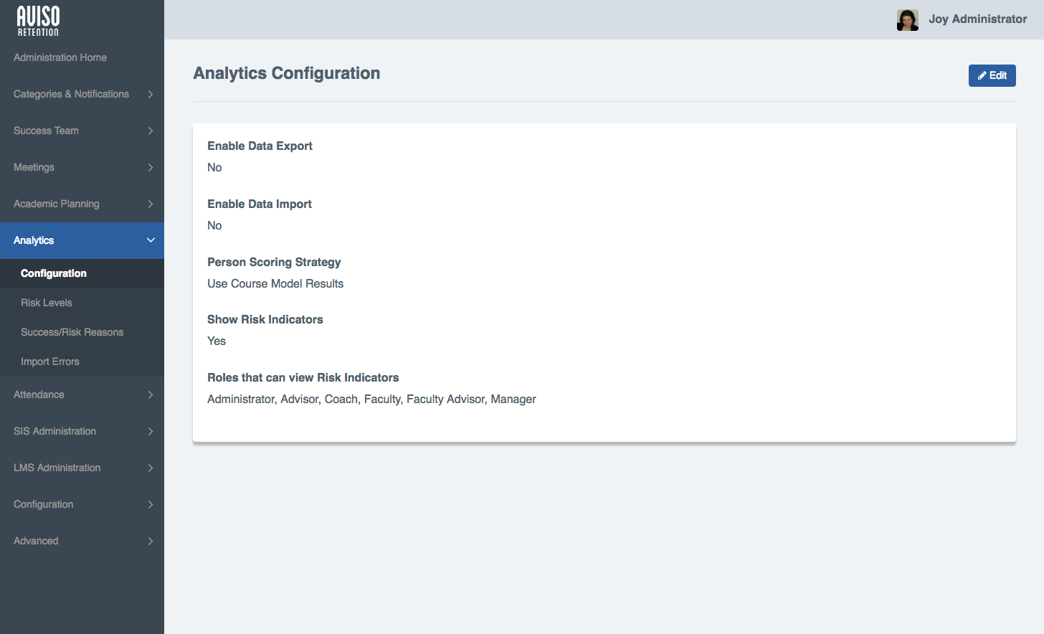Open the Attendance menu

[39, 394]
